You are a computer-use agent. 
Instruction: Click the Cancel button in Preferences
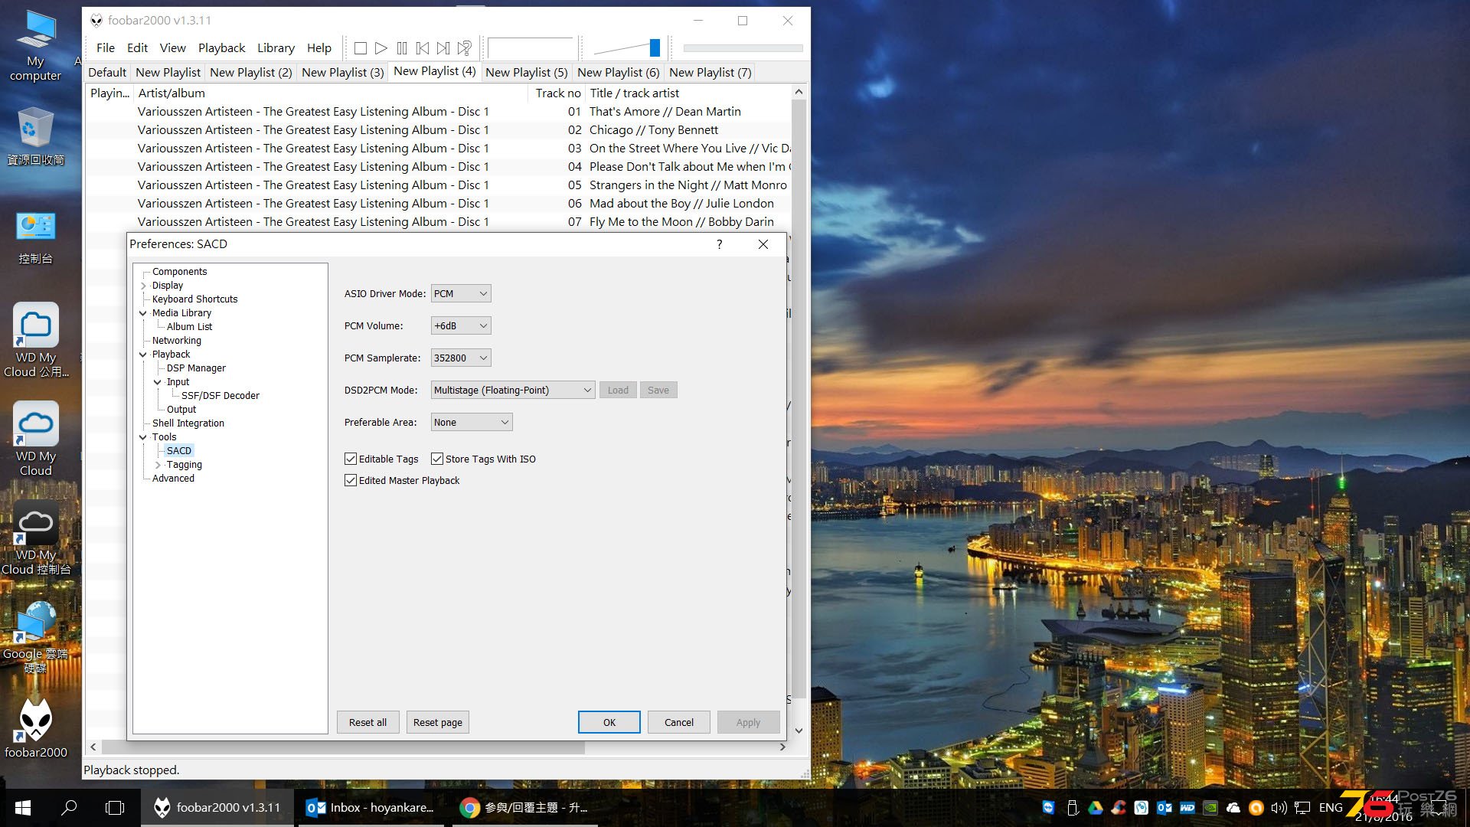(678, 722)
